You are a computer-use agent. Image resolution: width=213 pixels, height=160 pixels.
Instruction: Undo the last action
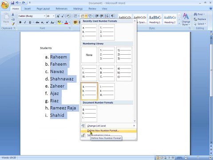coord(17,3)
